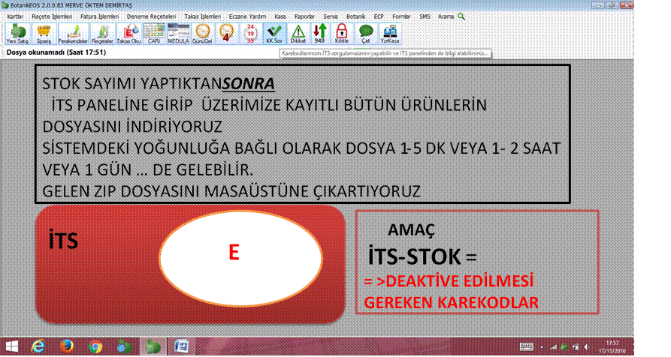Open the CARİ toolbar icon

[x=155, y=34]
